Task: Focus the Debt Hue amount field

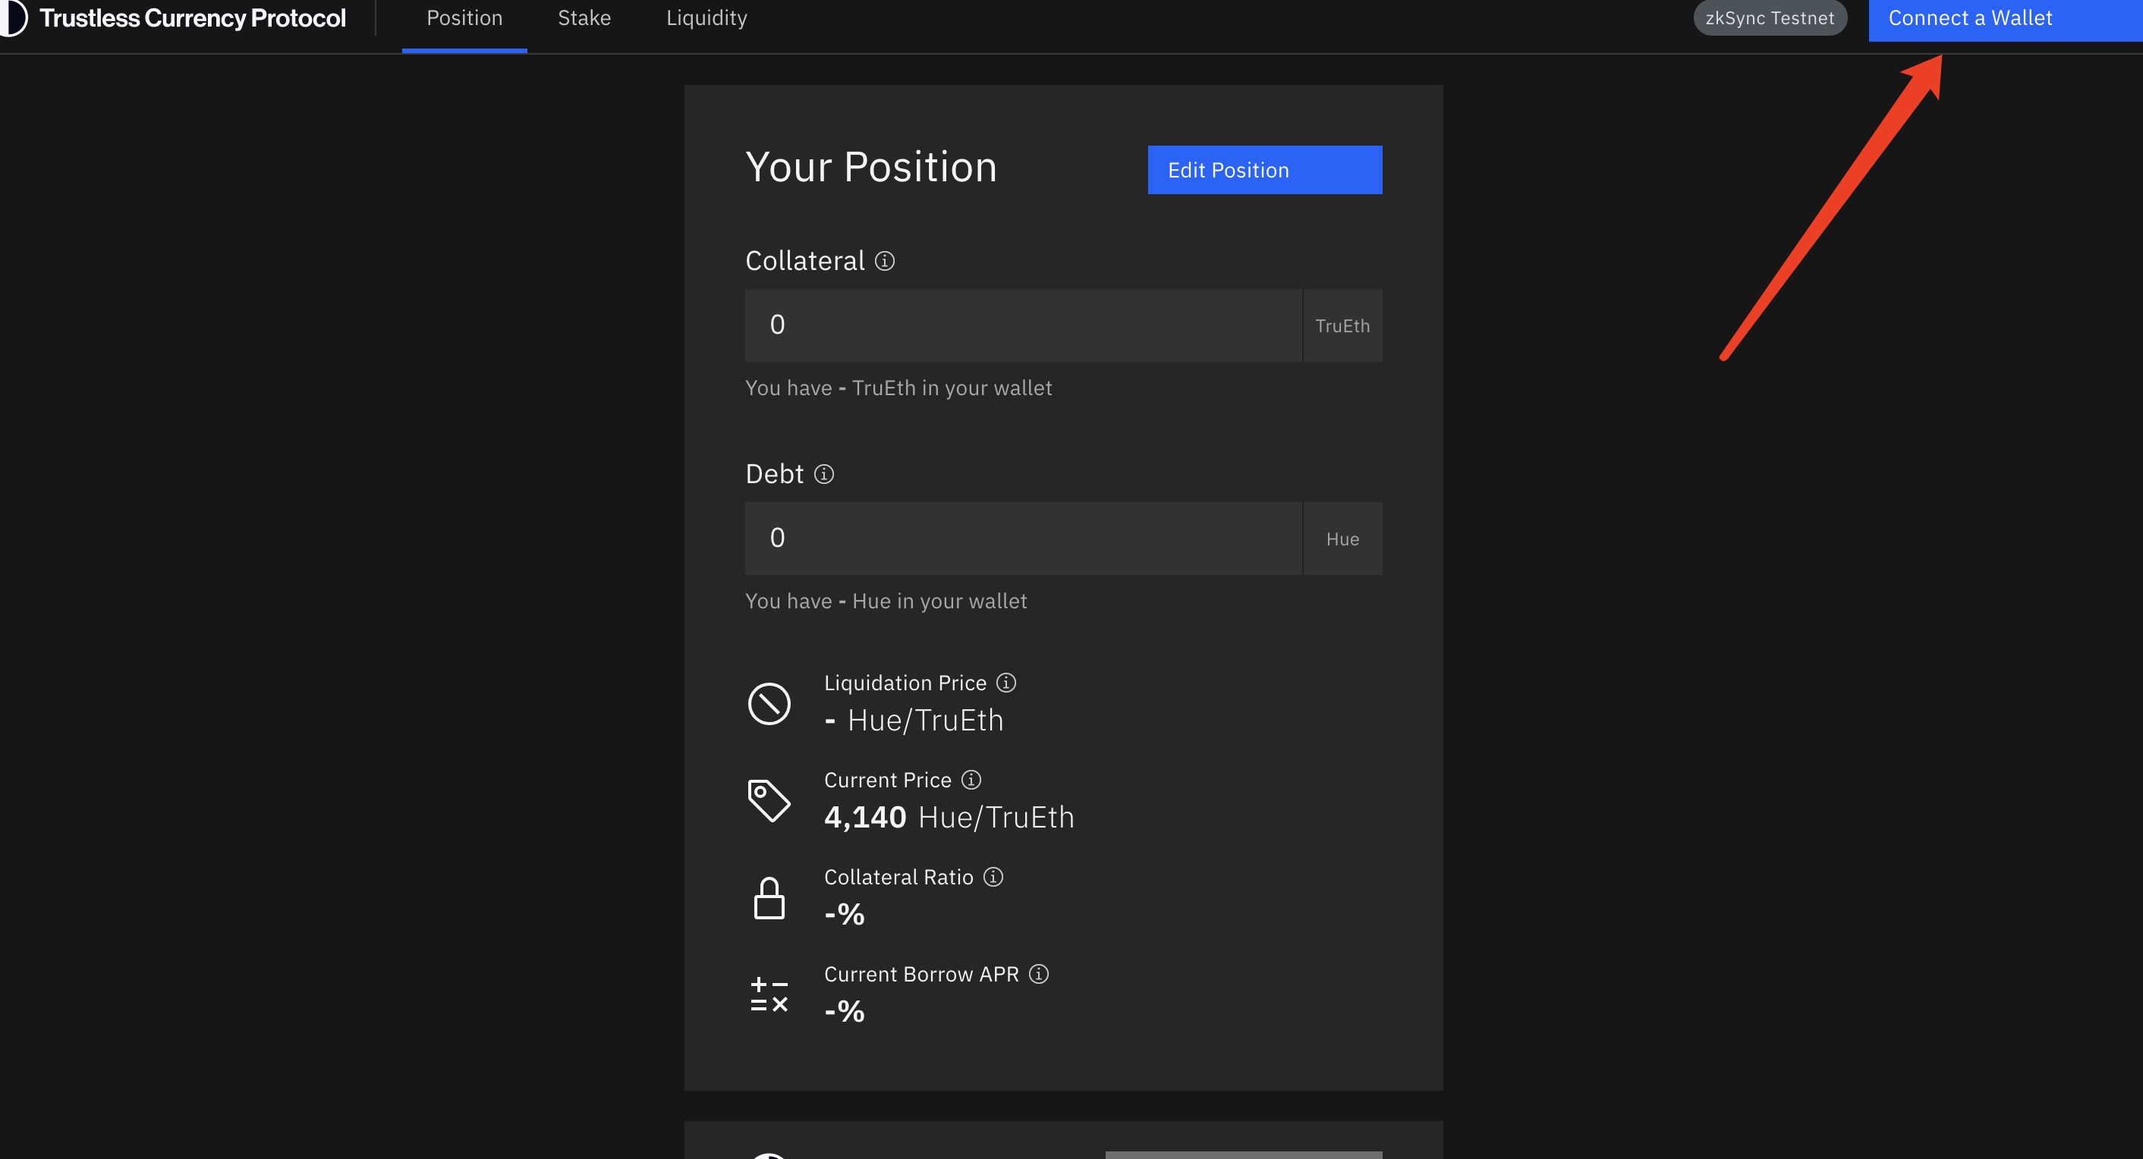Action: 1022,538
